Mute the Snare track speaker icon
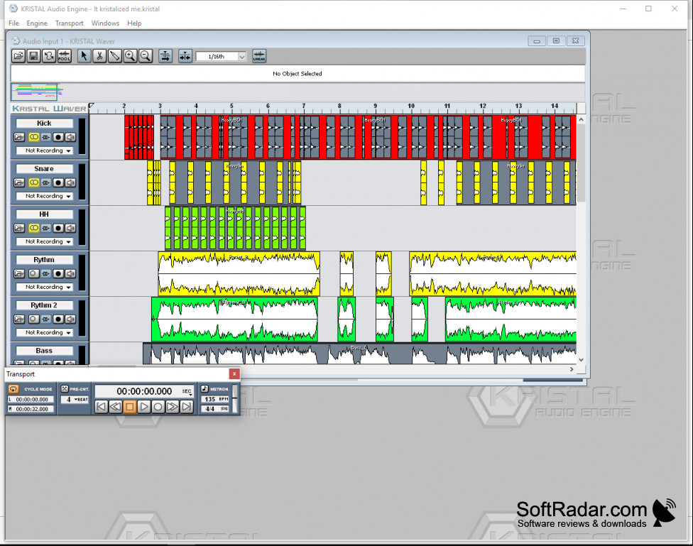This screenshot has width=693, height=546. (70, 182)
